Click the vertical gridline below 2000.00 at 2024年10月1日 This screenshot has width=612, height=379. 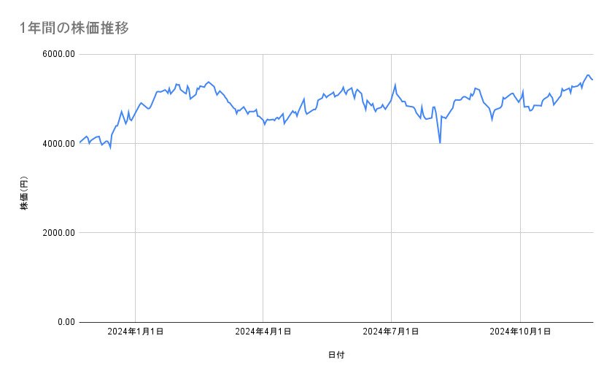(x=520, y=277)
